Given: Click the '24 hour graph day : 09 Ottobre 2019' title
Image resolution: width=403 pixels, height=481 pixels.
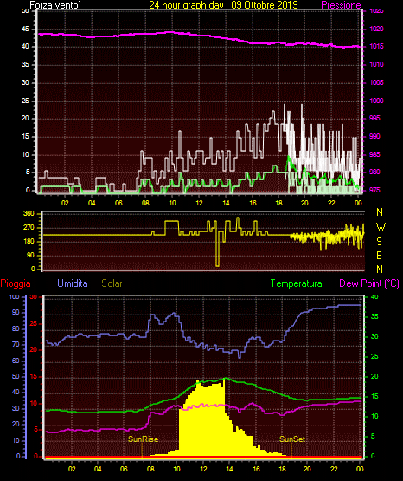Looking at the screenshot, I should click(x=223, y=4).
